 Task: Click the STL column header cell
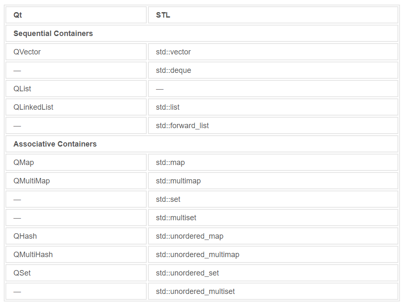click(x=163, y=15)
